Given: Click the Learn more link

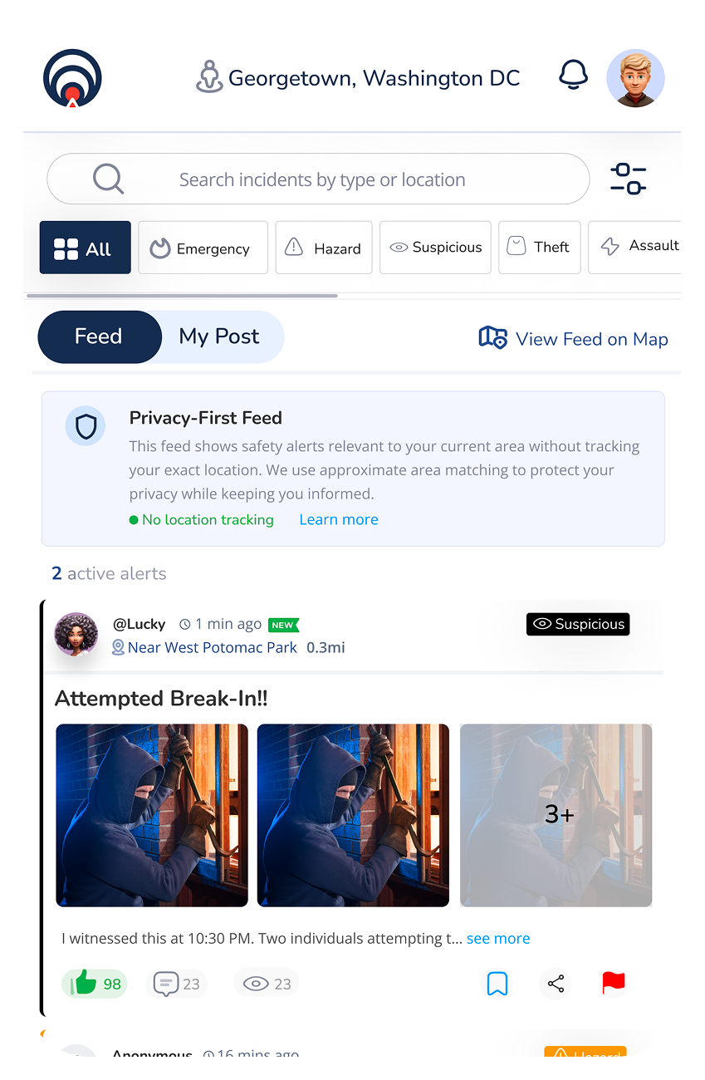Looking at the screenshot, I should point(339,519).
